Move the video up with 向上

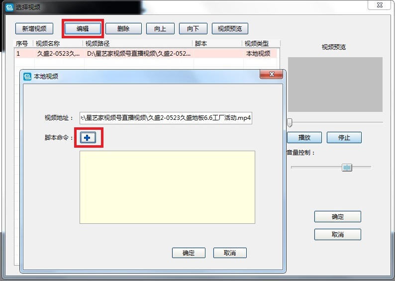click(x=160, y=29)
